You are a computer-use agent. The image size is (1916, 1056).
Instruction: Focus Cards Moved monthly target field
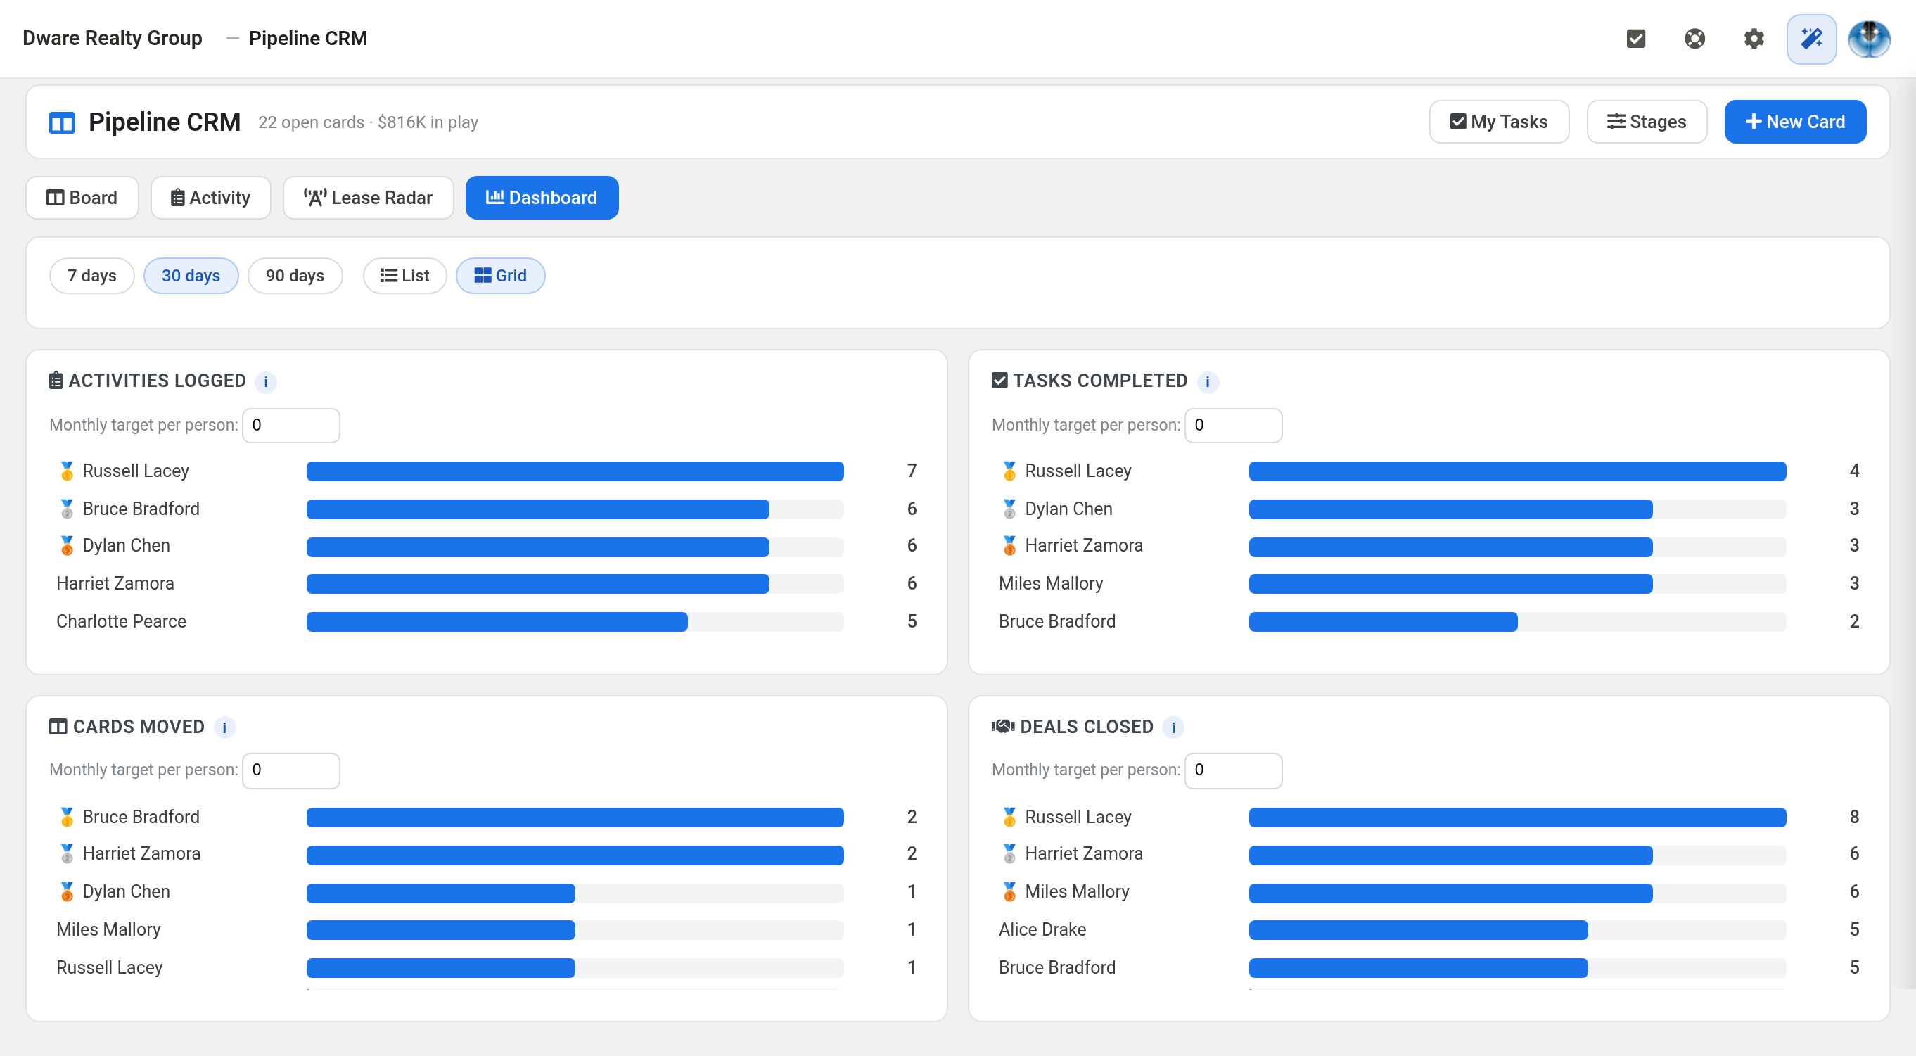coord(290,770)
